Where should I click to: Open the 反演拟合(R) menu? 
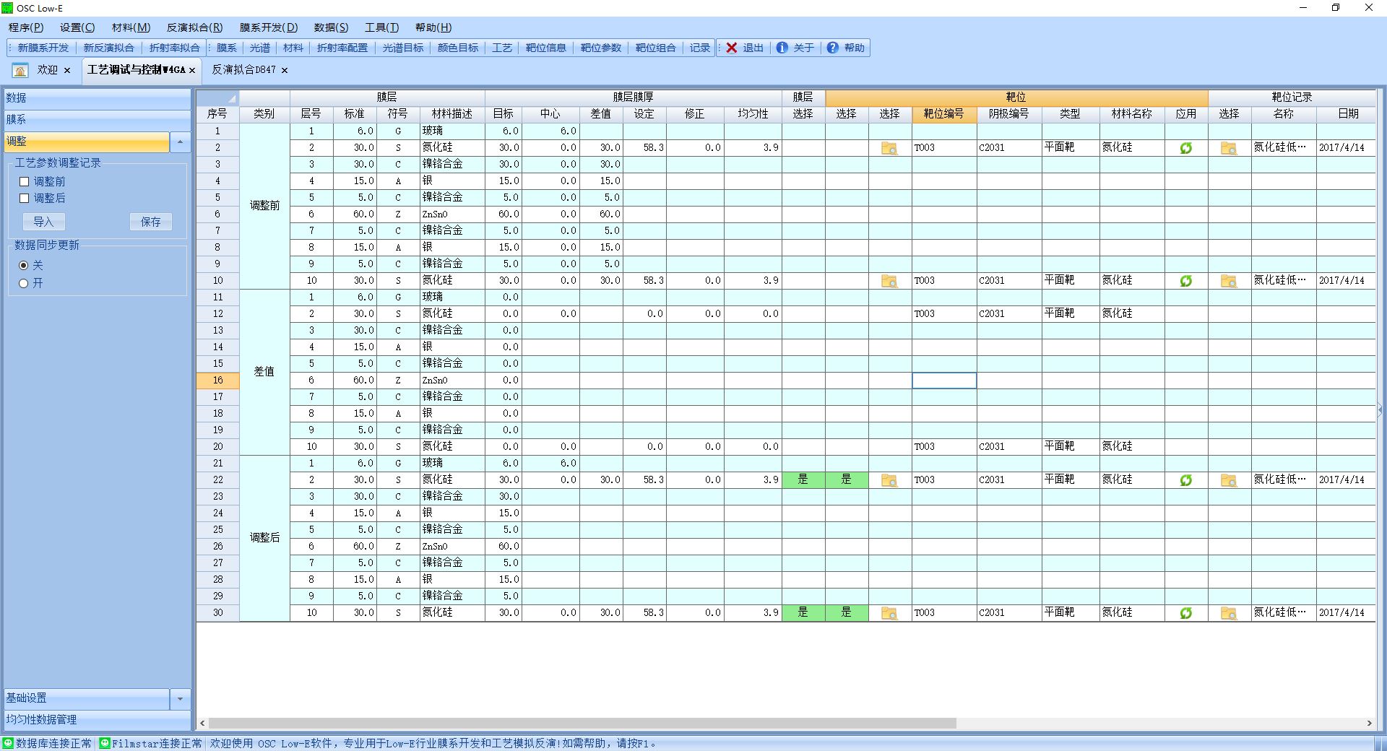[x=195, y=27]
